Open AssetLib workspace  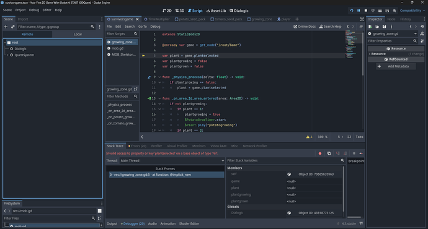[216, 11]
